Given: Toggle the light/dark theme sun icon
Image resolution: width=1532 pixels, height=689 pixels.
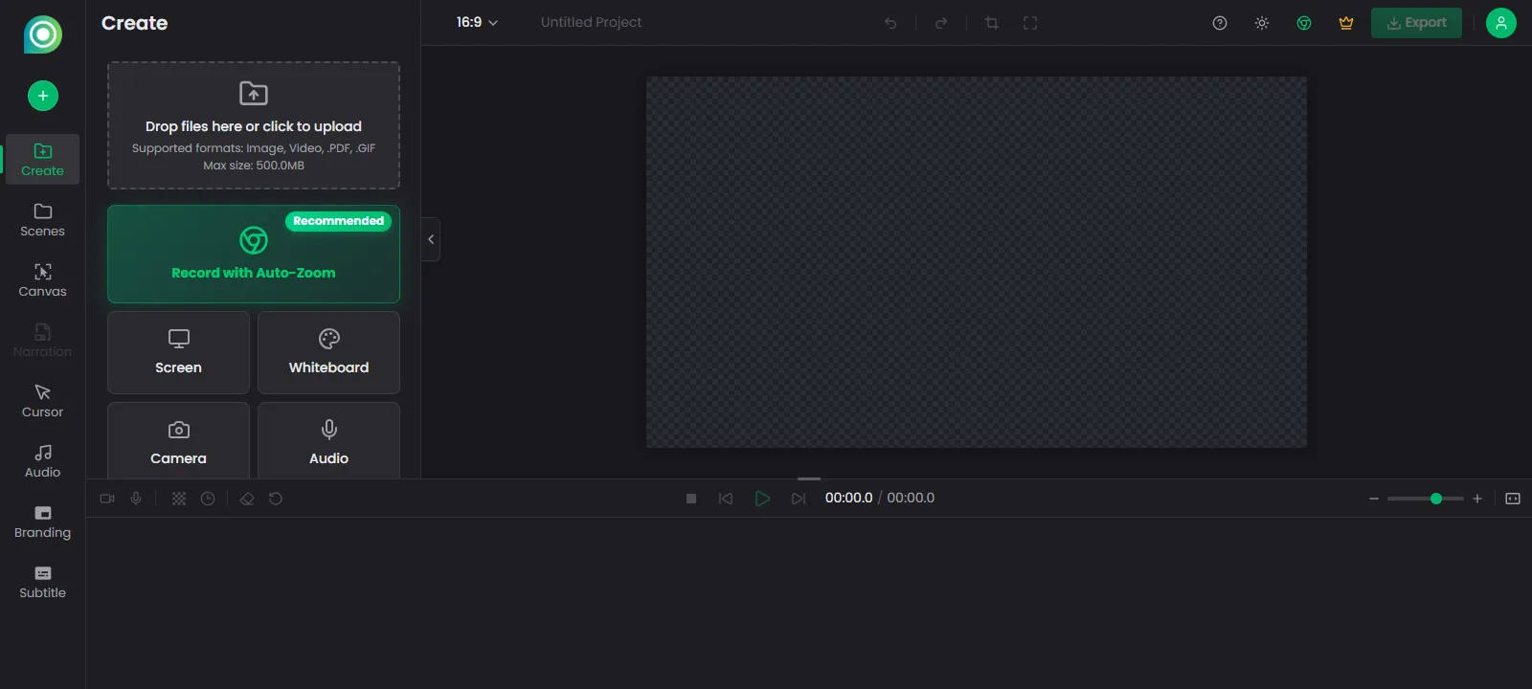Looking at the screenshot, I should pos(1262,23).
